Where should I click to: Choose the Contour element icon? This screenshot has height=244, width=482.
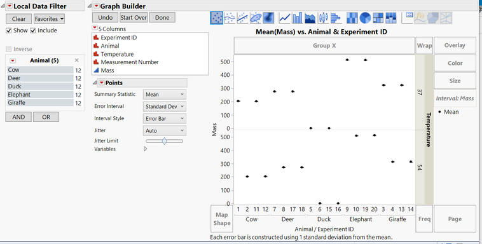pyautogui.click(x=268, y=18)
